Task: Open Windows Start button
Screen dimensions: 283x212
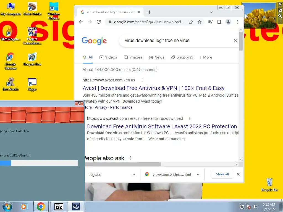Action: [x=7, y=206]
